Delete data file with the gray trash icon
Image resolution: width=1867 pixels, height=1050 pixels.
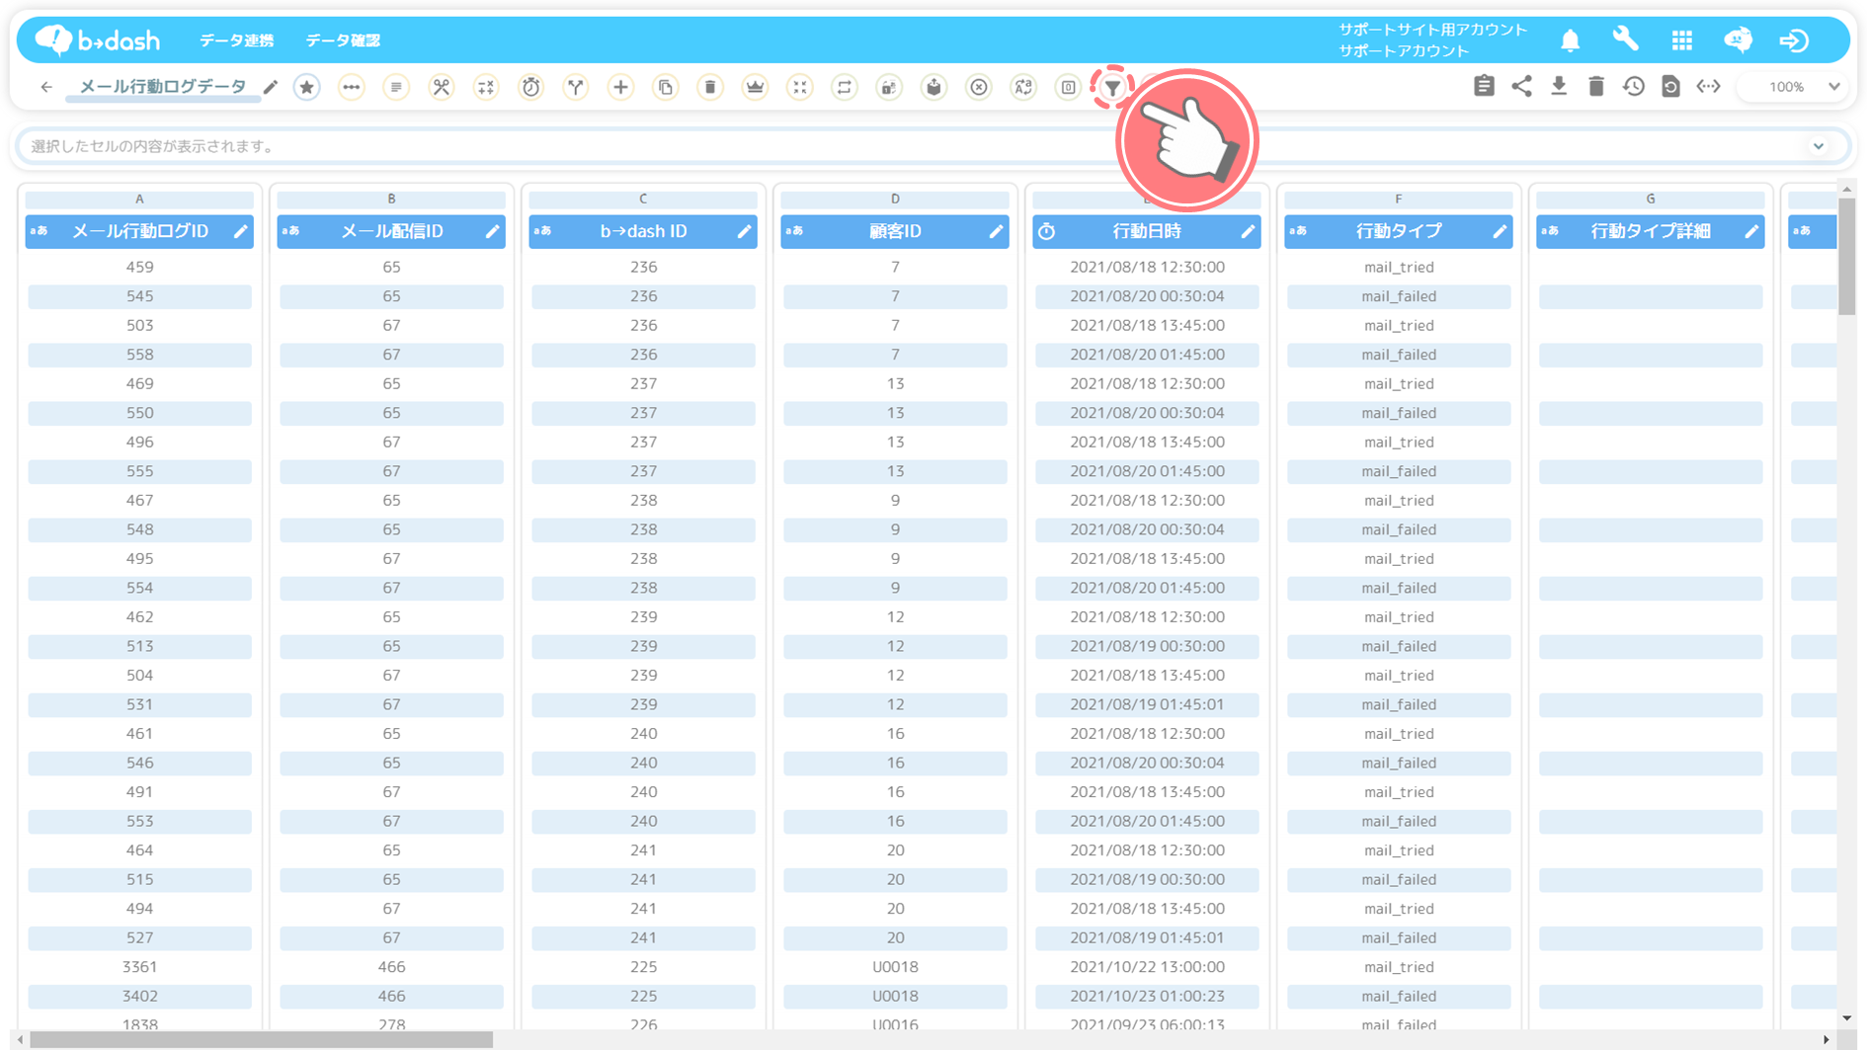coord(1596,87)
